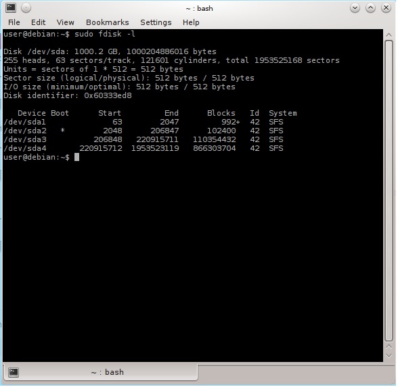Close the bash terminal window
The image size is (398, 387).
tap(386, 8)
